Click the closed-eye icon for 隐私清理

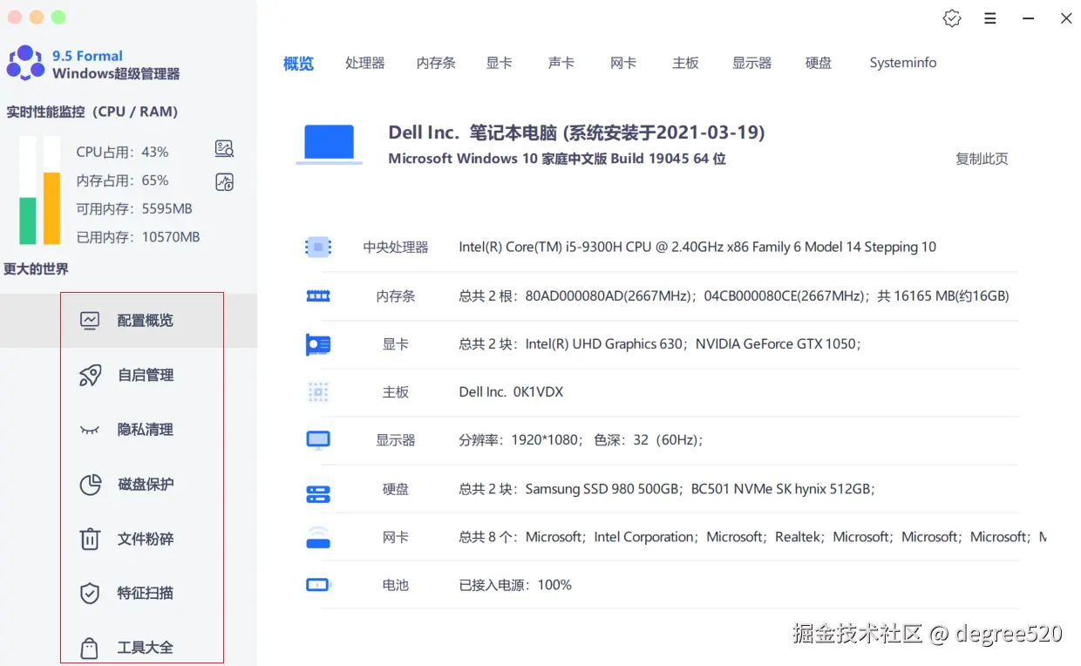[x=90, y=430]
